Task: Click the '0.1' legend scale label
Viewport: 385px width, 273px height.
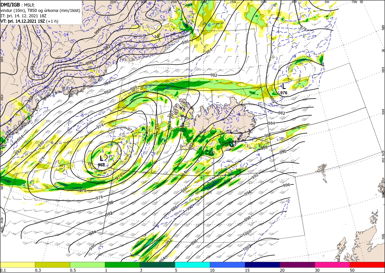Action: pos(3,270)
